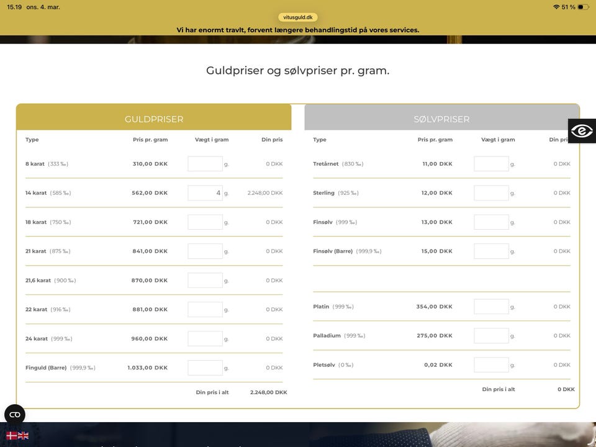The image size is (596, 447).
Task: Click the gold total 2.248,00 DKK
Action: click(269, 392)
